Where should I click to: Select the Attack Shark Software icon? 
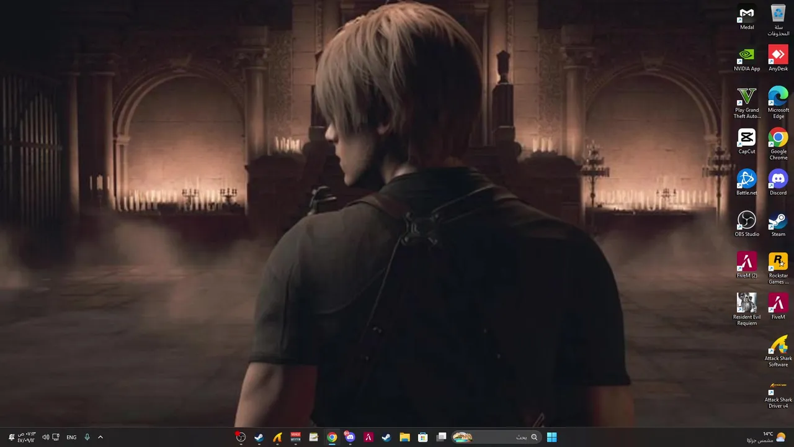pyautogui.click(x=778, y=351)
